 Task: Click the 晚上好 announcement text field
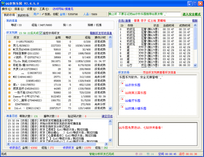(x=145, y=14)
